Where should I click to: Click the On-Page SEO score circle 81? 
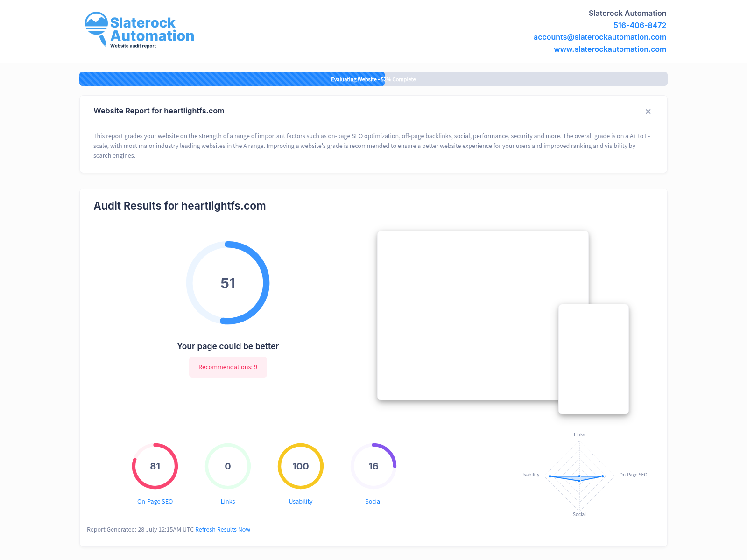(x=155, y=466)
